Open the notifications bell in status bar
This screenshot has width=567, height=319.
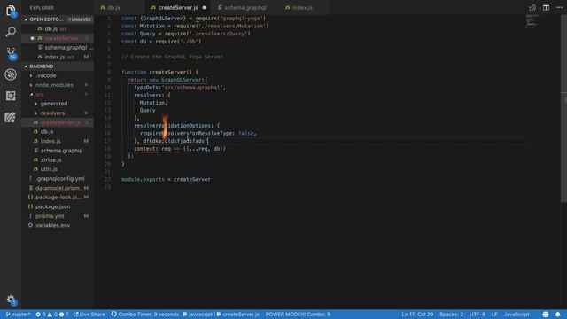click(558, 315)
